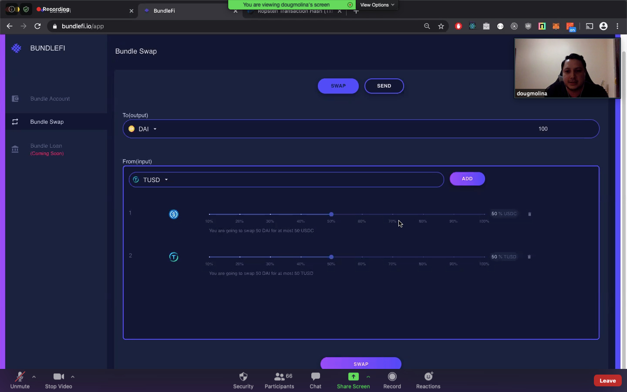This screenshot has width=627, height=392.
Task: Click the bundlefi.io/app address bar
Action: click(x=235, y=26)
